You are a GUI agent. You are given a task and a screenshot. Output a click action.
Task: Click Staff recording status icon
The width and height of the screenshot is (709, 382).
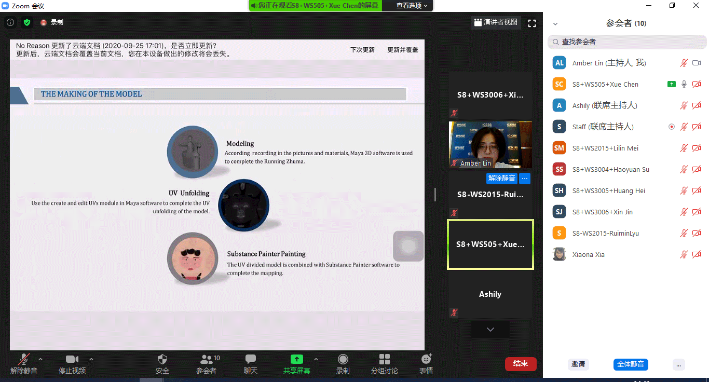click(x=672, y=127)
